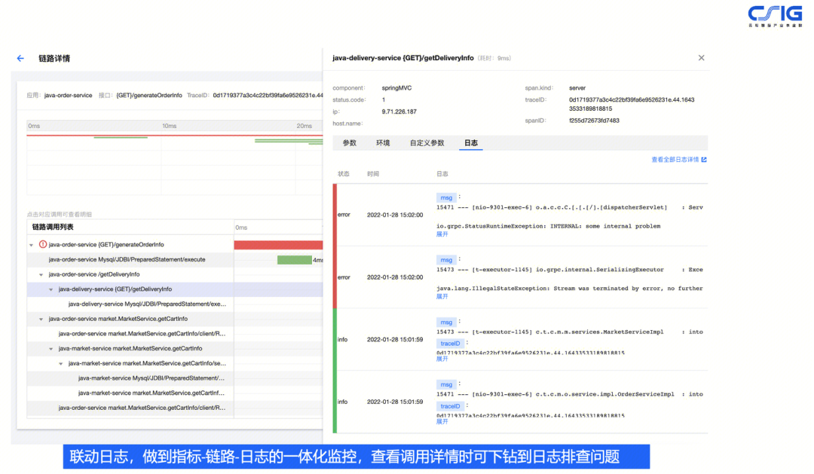Select java-delivery-service Mysql/JDBI/PreparedStatement/exe... row
The width and height of the screenshot is (814, 474).
coord(130,304)
